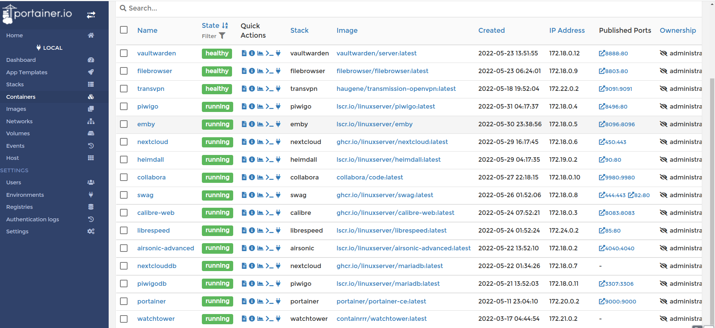Click attach plug icon for emby
Viewport: 715px width, 328px height.
[x=278, y=124]
